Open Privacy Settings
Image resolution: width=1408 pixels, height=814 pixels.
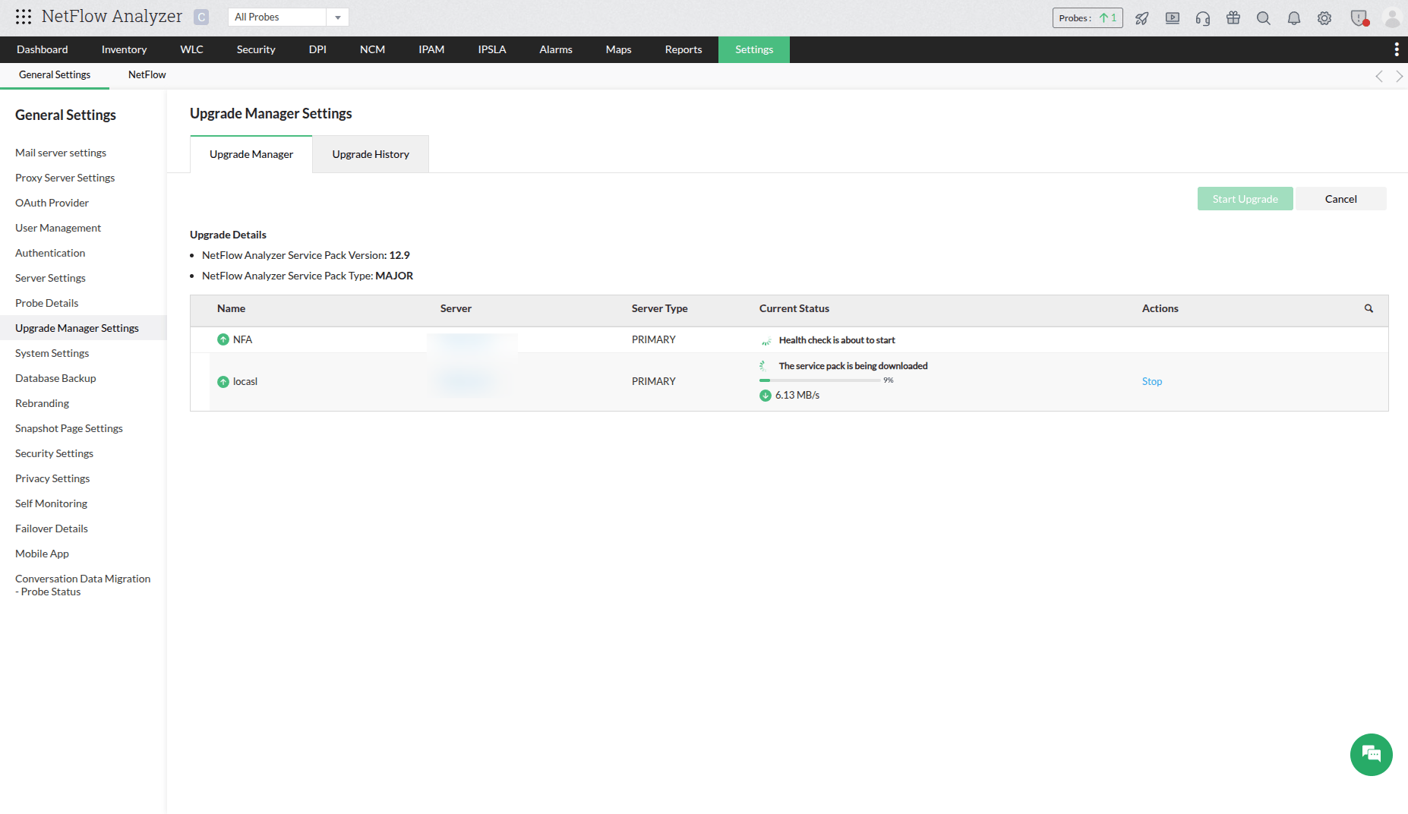coord(52,478)
